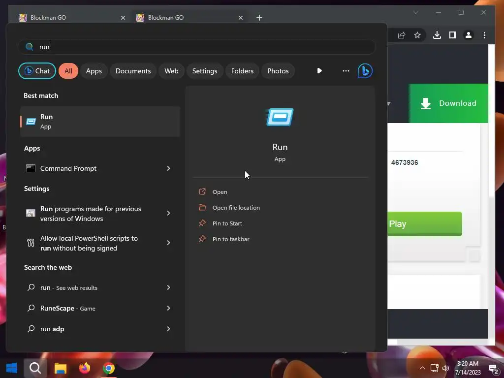Open Chrome three-dot menu
This screenshot has height=378, width=504.
484,35
